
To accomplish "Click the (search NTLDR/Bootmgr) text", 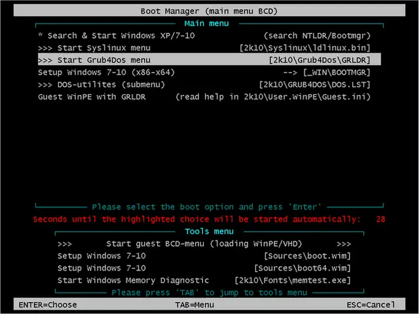I will [x=317, y=35].
